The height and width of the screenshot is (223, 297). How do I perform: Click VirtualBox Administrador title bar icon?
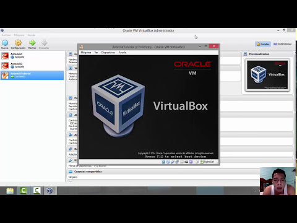point(2,30)
